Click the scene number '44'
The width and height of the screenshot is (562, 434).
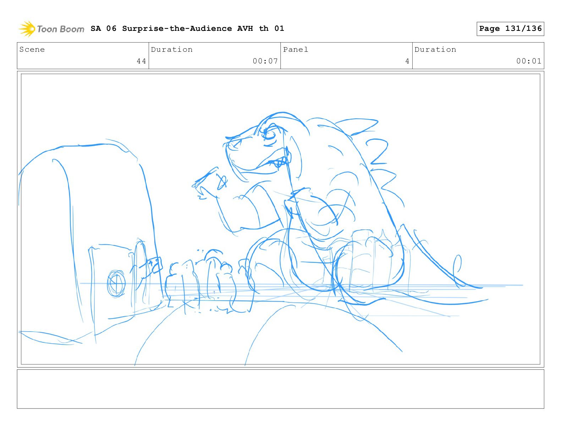pyautogui.click(x=142, y=61)
